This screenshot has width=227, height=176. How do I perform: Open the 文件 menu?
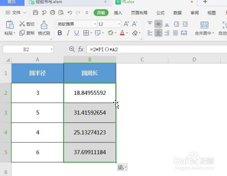coord(16,13)
